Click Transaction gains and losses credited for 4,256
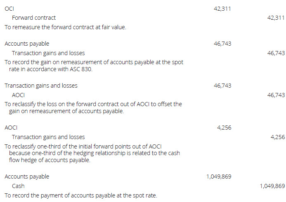 point(48,137)
